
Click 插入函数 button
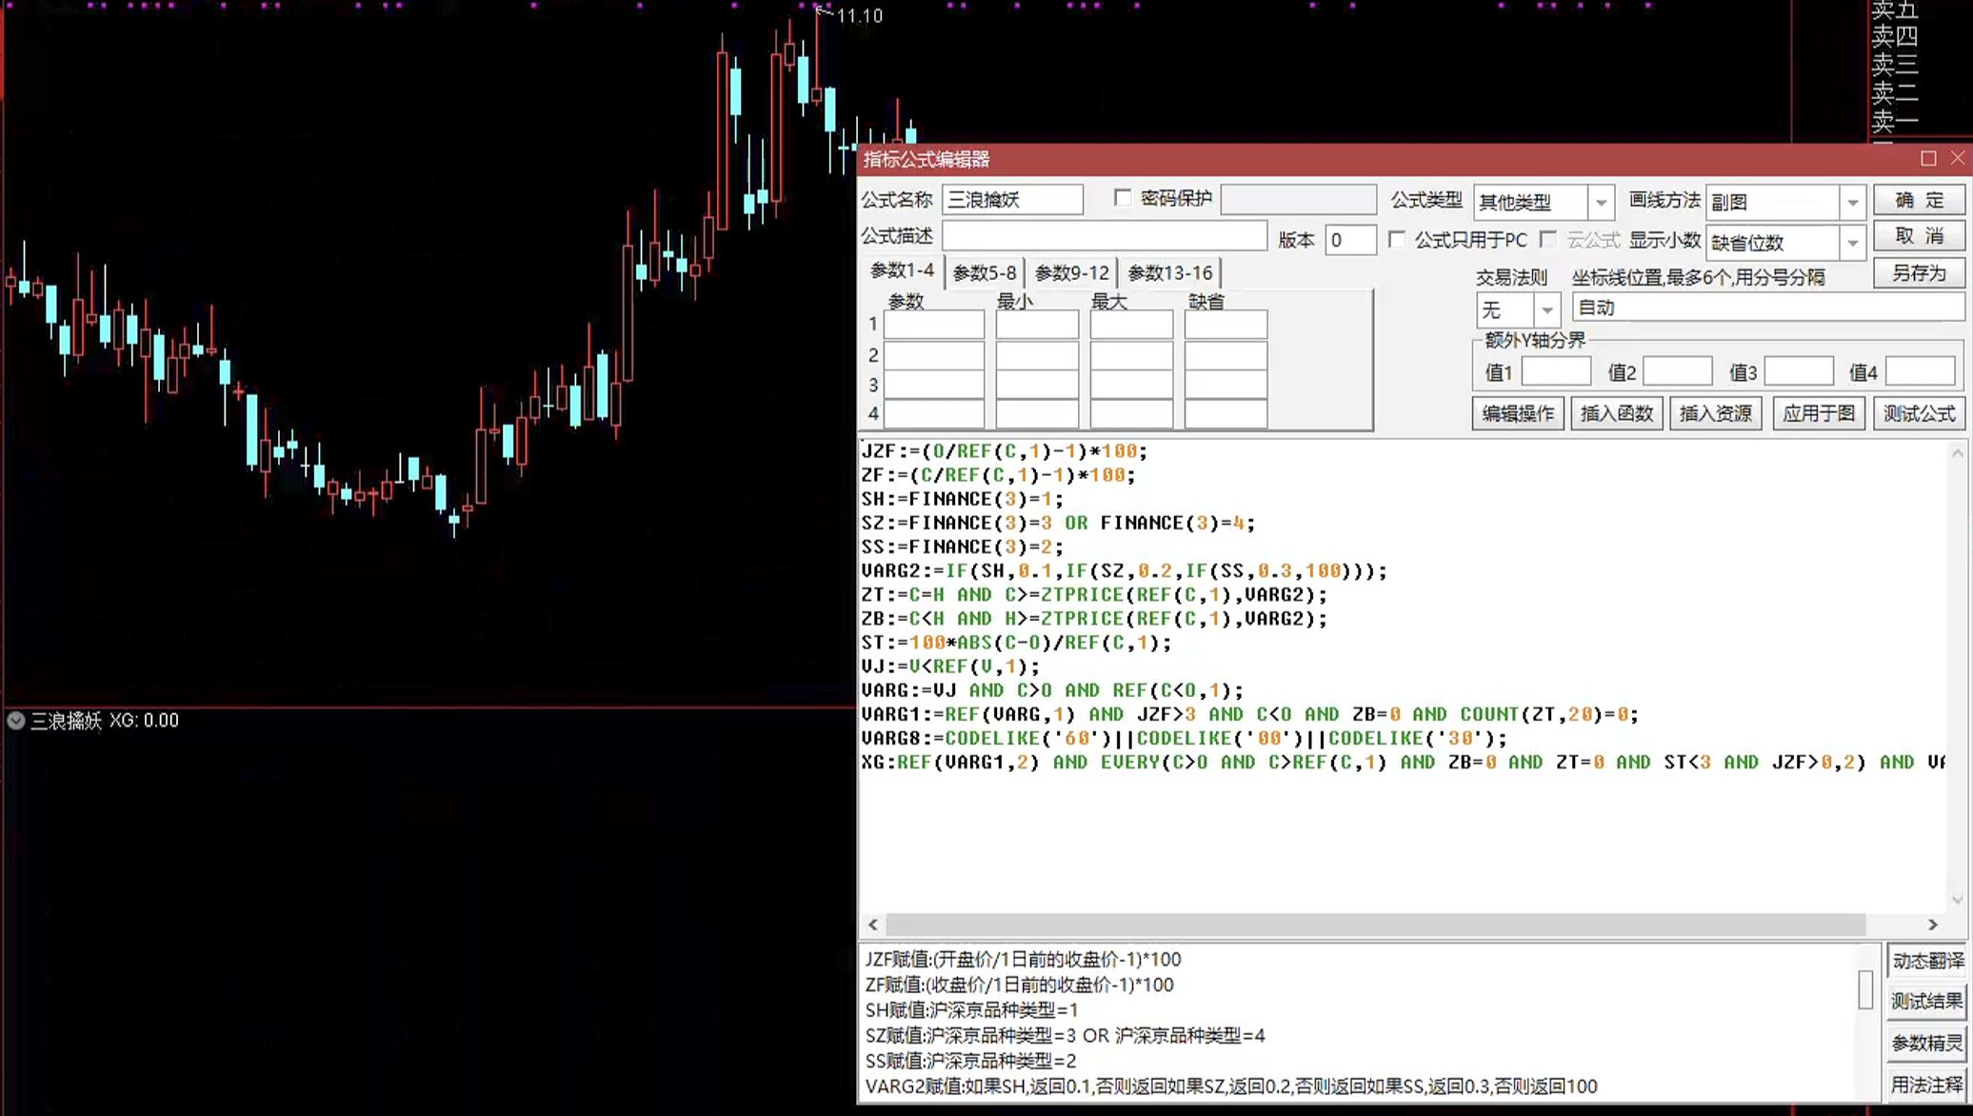click(1617, 413)
